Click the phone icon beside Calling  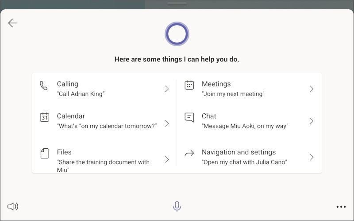click(x=43, y=86)
